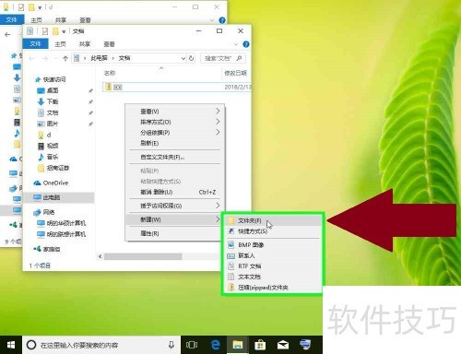Open the 新建(W) context menu entry
Viewport: 461px width, 354px height.
click(175, 219)
